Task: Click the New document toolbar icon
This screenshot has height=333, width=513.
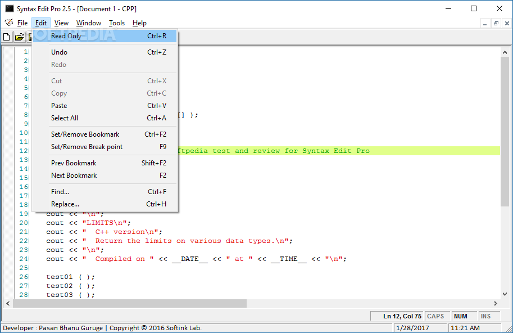Action: (7, 37)
